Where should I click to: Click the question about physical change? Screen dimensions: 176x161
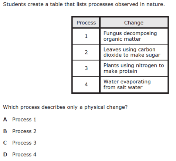click(65, 107)
